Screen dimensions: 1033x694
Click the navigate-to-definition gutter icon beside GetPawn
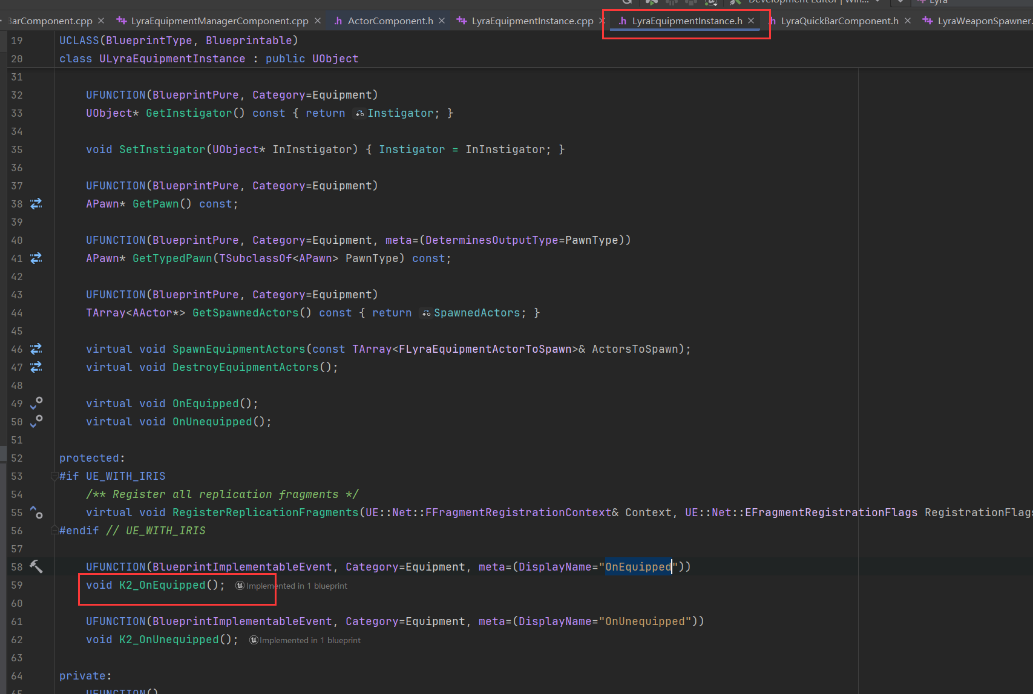[x=36, y=204]
